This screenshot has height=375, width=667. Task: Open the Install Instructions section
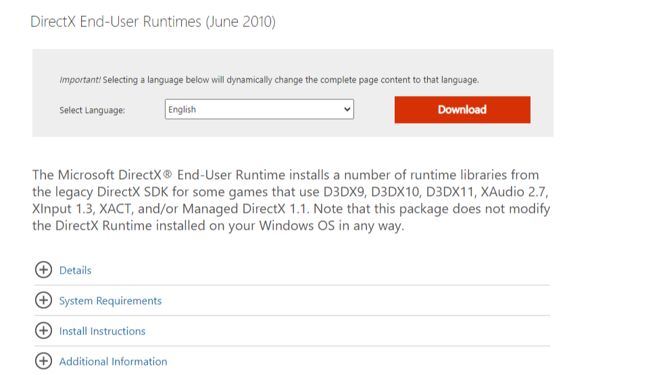tap(102, 331)
